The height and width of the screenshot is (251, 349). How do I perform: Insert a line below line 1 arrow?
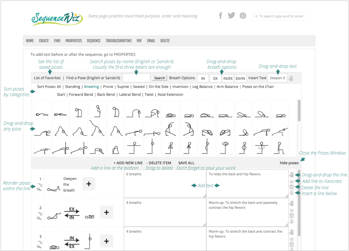click(x=292, y=193)
